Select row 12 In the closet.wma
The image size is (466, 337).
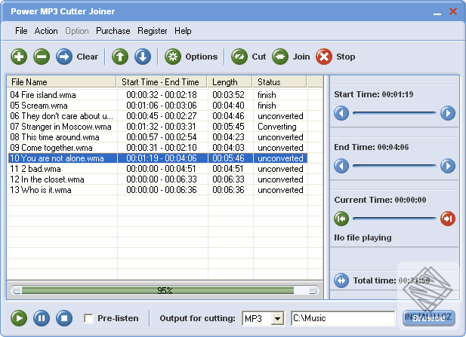click(x=158, y=179)
